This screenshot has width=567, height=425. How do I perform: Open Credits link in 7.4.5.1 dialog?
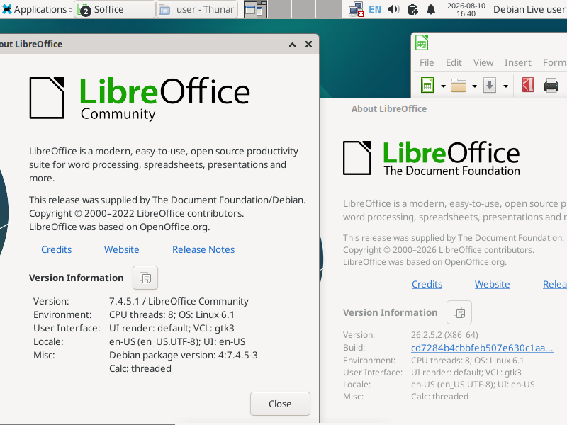[57, 249]
